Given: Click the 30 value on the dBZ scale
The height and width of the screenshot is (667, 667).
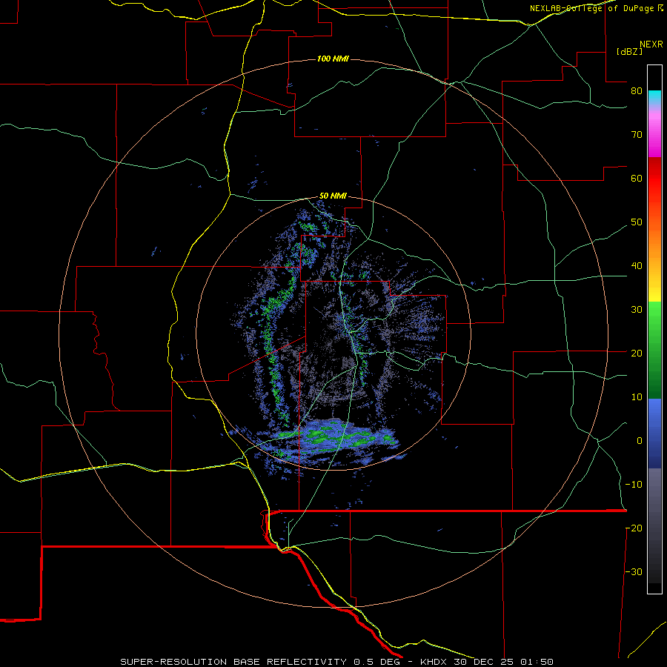Looking at the screenshot, I should pyautogui.click(x=637, y=310).
